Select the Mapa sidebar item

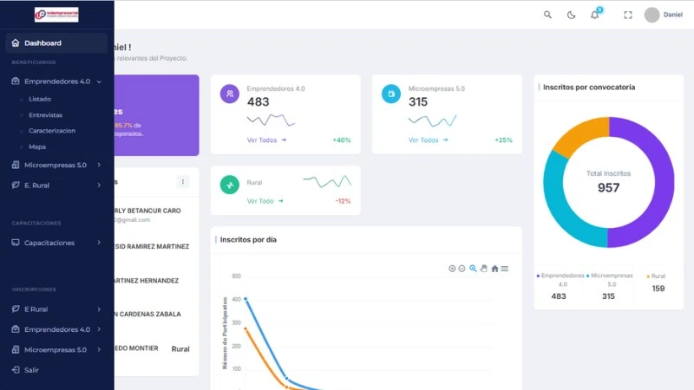pos(37,146)
